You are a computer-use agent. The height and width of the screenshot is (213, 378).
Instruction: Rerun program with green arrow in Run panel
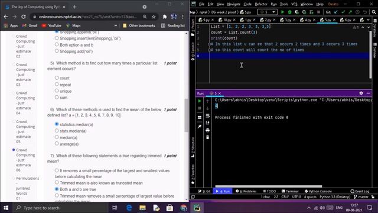pyautogui.click(x=200, y=101)
